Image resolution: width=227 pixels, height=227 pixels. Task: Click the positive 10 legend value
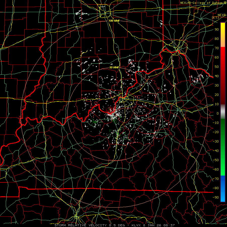click(x=217, y=104)
